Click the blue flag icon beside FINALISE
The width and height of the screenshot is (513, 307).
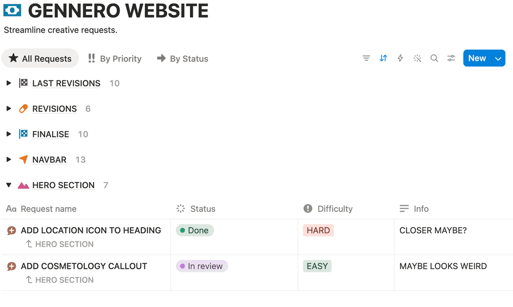click(x=23, y=134)
